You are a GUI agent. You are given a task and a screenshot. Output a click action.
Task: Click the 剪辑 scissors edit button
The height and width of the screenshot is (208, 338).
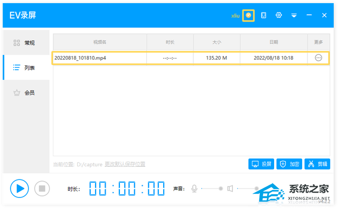pos(317,164)
